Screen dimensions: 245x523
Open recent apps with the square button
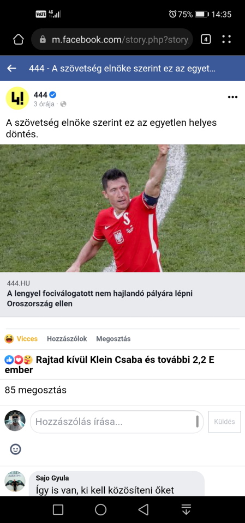click(x=58, y=509)
